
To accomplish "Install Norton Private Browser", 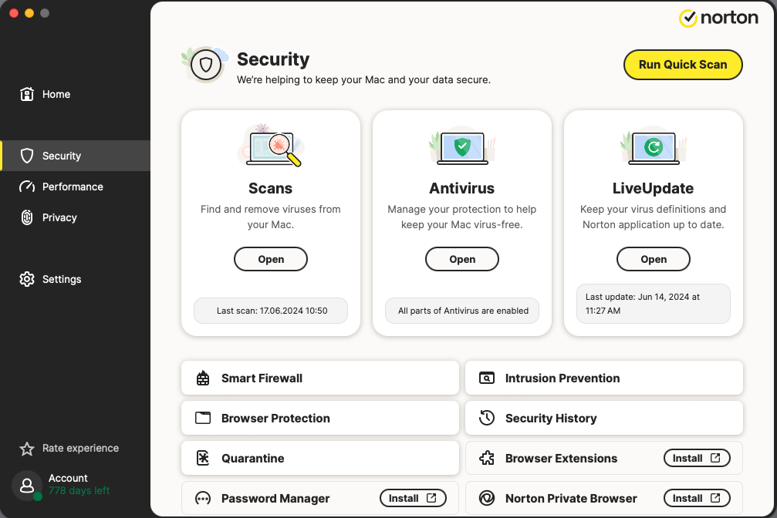I will [697, 499].
